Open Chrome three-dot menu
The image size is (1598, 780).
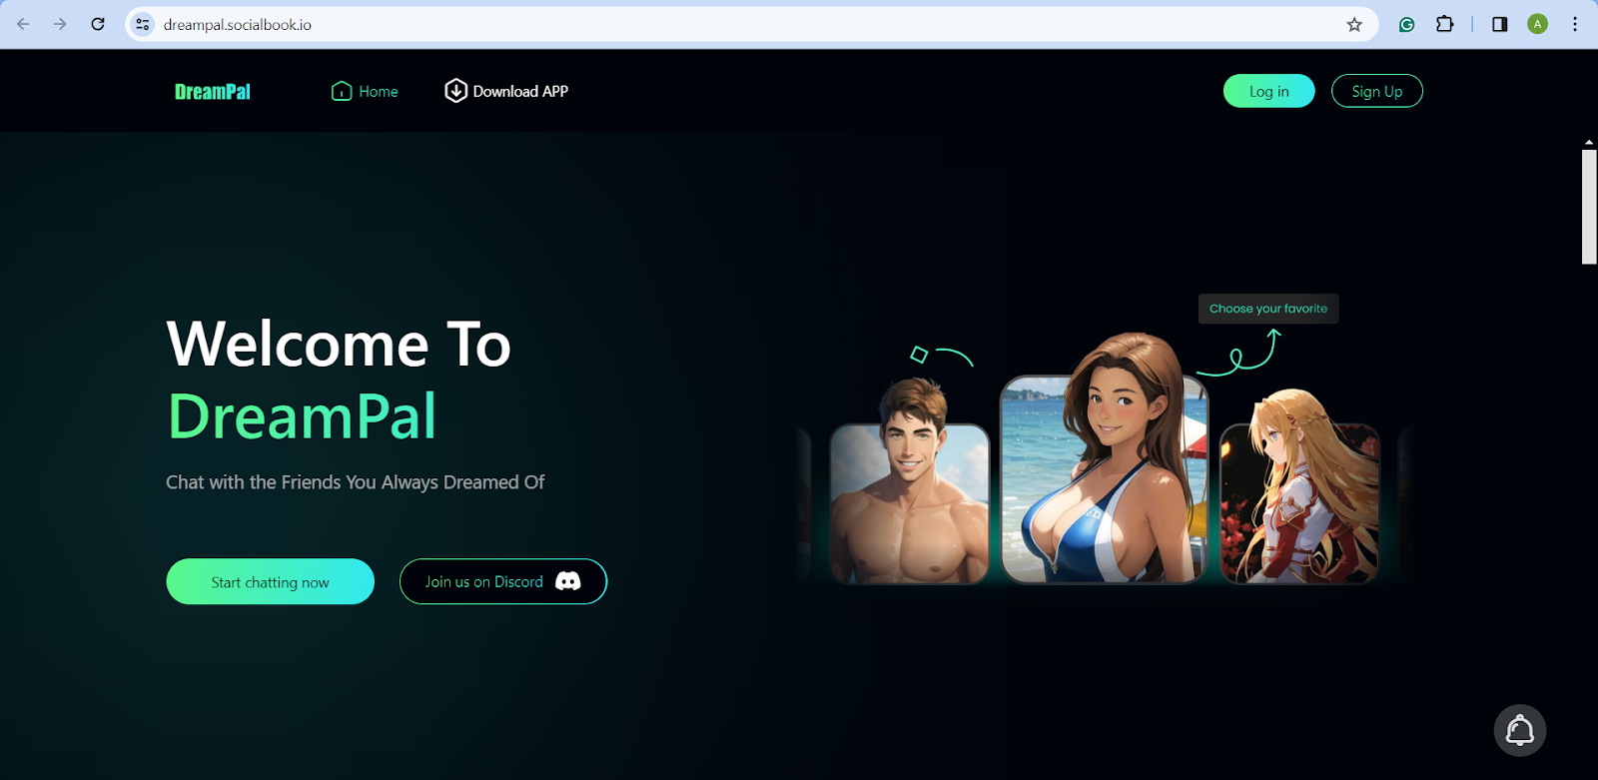(1575, 24)
